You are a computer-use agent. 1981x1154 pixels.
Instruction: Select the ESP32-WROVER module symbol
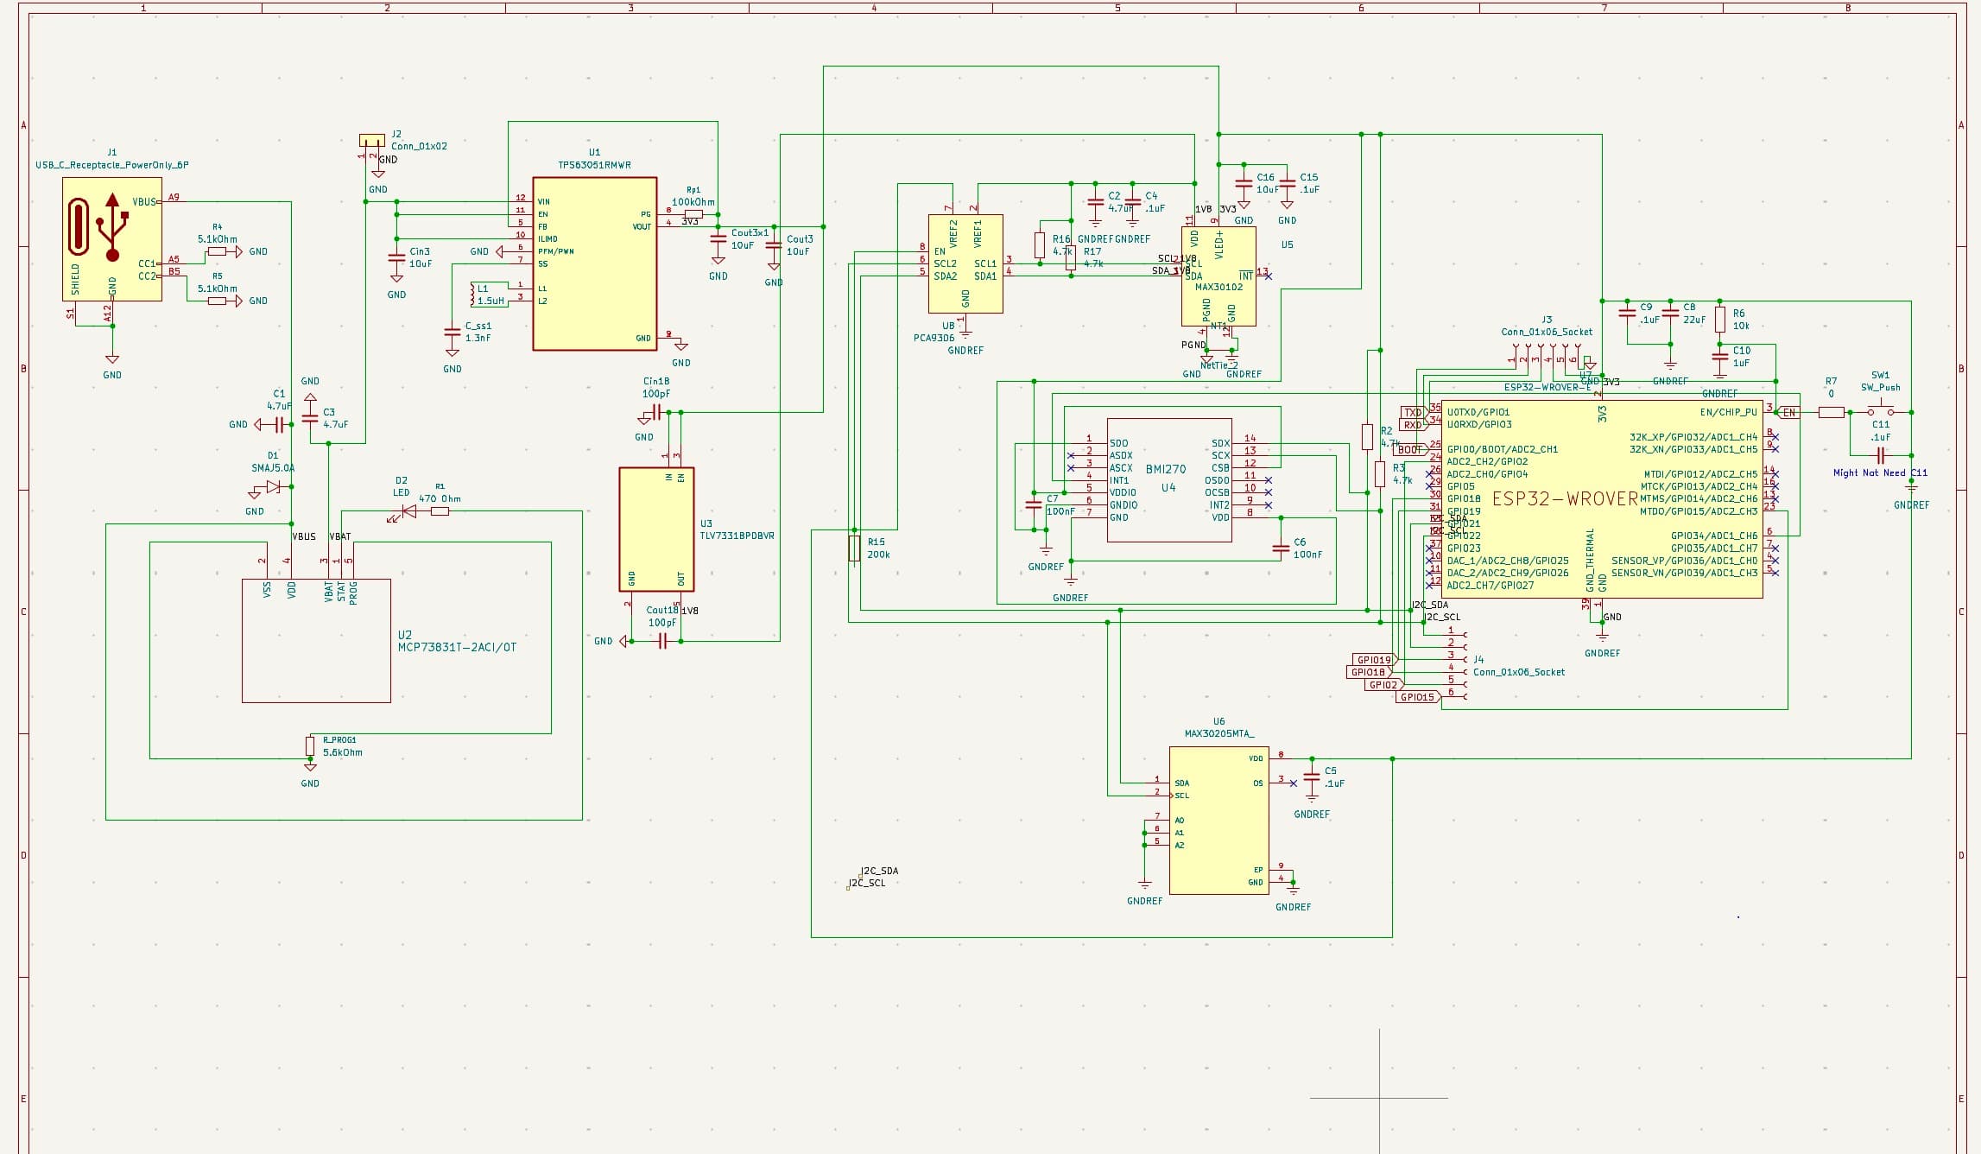(x=1602, y=498)
